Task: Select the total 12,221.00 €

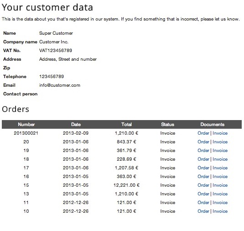Action: pos(127,185)
